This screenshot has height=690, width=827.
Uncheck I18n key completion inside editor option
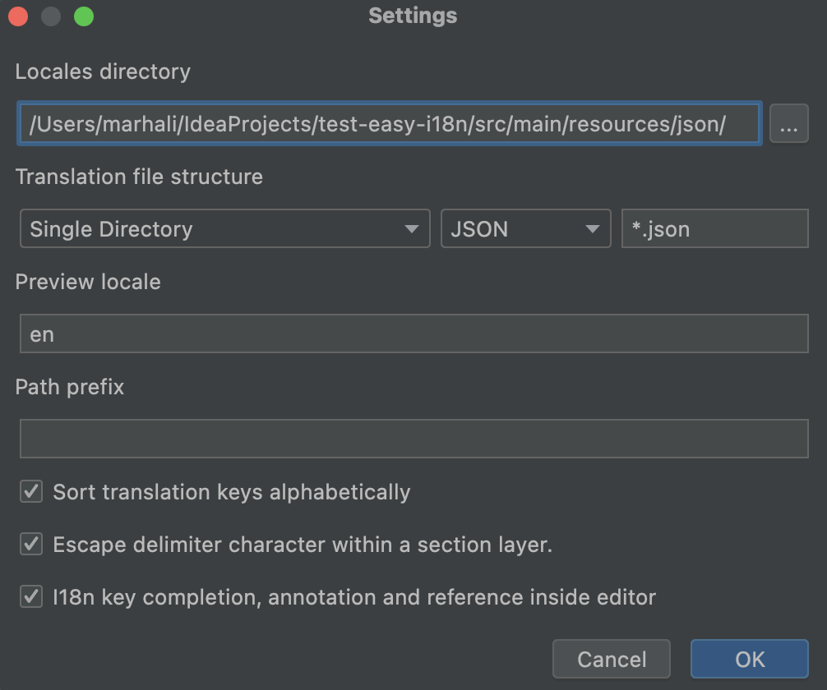coord(31,596)
